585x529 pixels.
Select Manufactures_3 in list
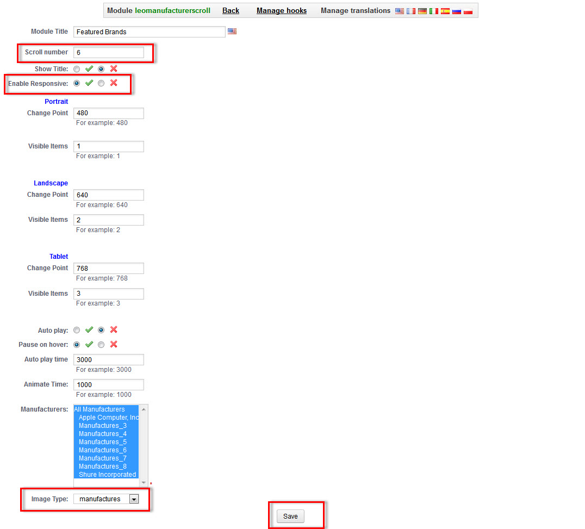pos(107,426)
